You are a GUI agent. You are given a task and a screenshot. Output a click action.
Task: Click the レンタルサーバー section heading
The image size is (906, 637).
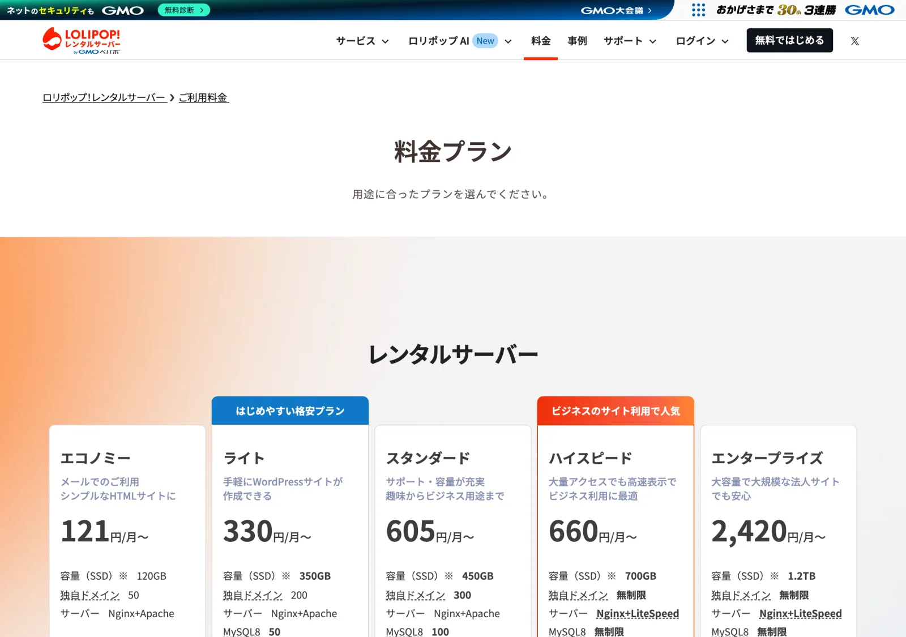(x=453, y=354)
